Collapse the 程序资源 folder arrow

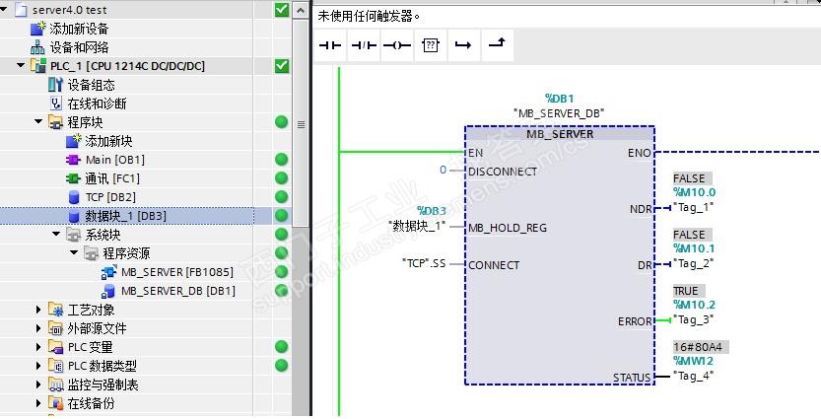click(74, 253)
